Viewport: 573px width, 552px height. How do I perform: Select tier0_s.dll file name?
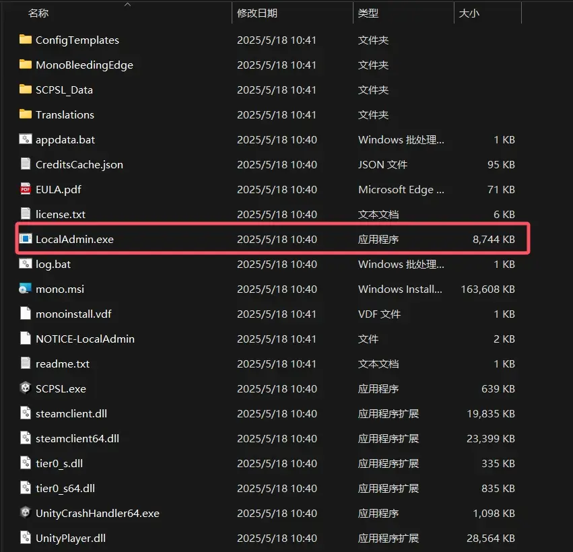coord(59,464)
